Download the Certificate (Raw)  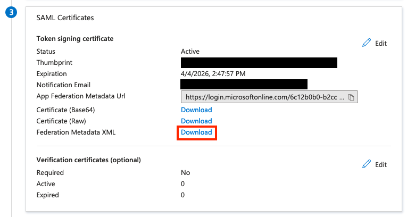196,121
